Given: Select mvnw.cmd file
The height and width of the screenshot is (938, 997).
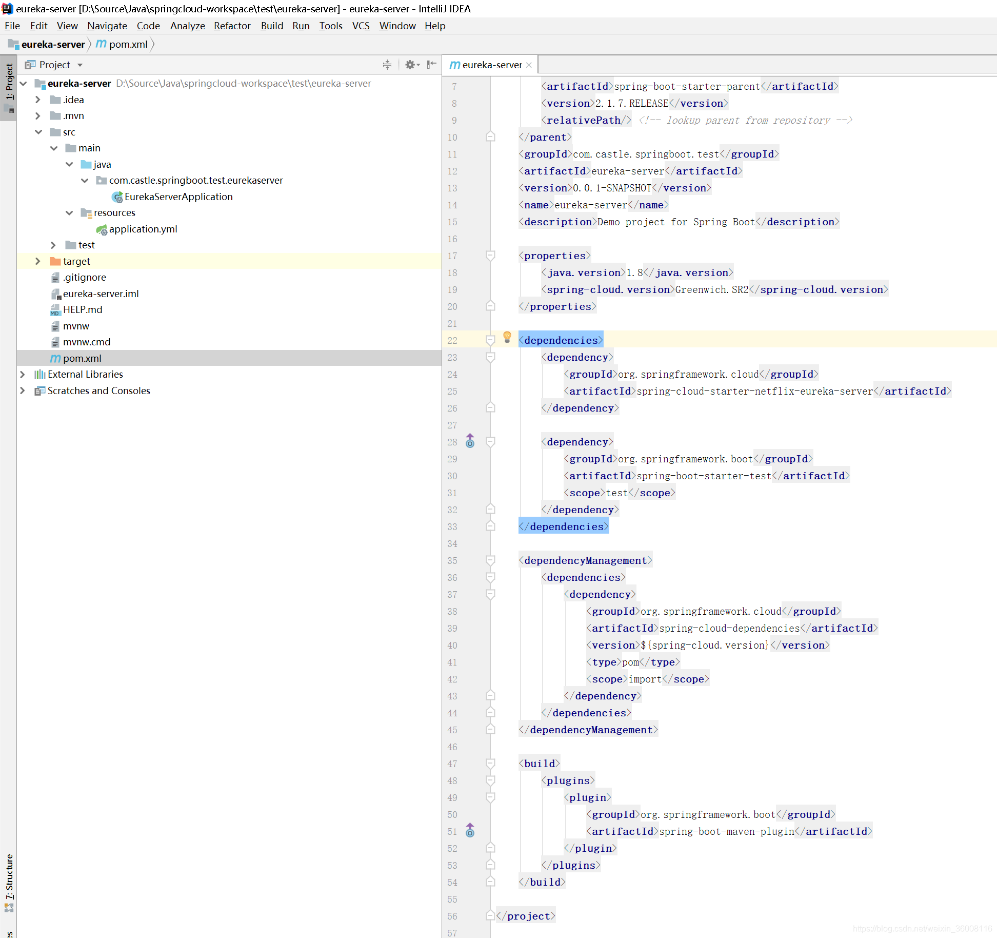Looking at the screenshot, I should [87, 342].
